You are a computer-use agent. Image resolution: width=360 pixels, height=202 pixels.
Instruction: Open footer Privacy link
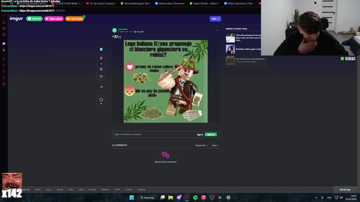[60, 190]
